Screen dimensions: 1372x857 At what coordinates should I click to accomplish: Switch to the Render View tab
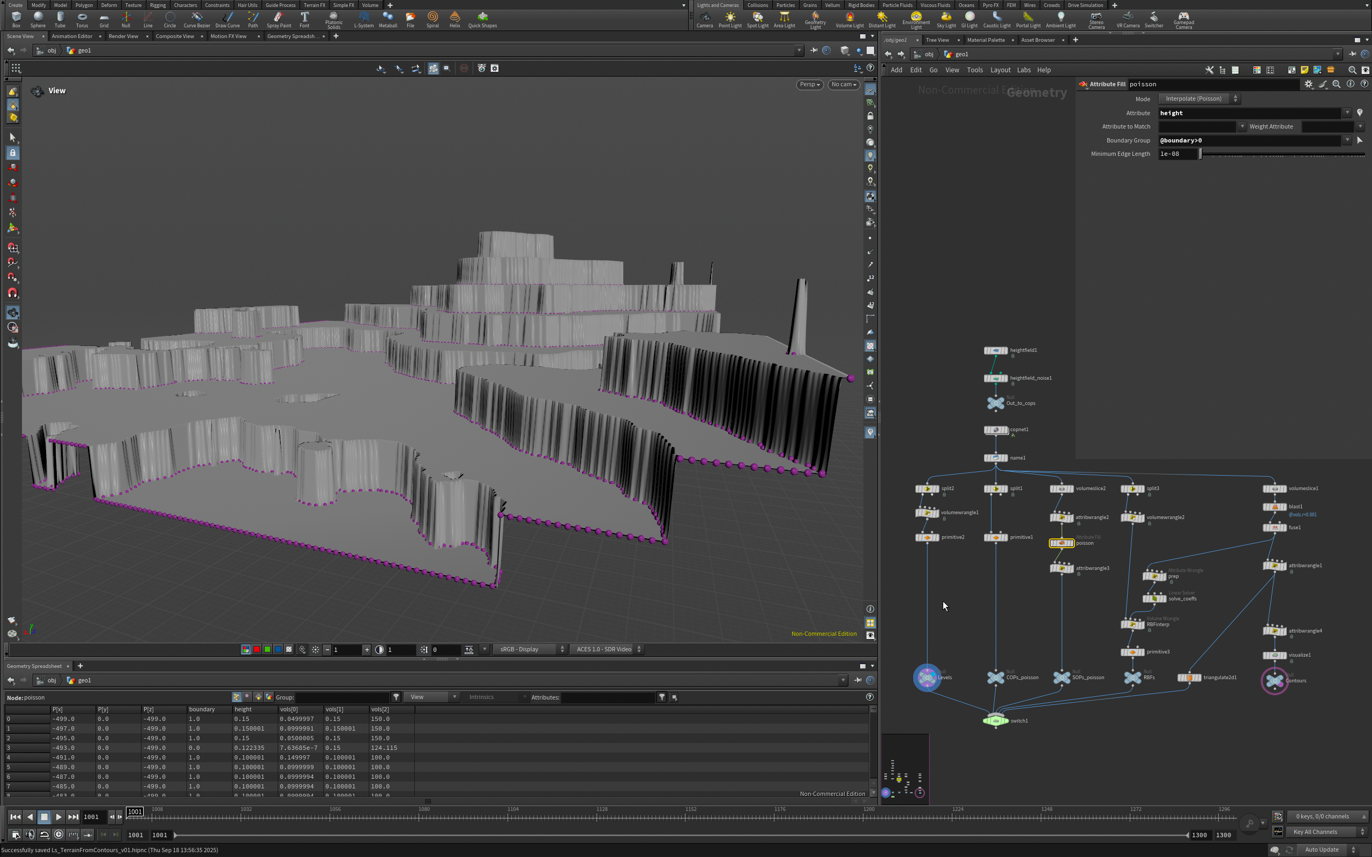(x=124, y=36)
